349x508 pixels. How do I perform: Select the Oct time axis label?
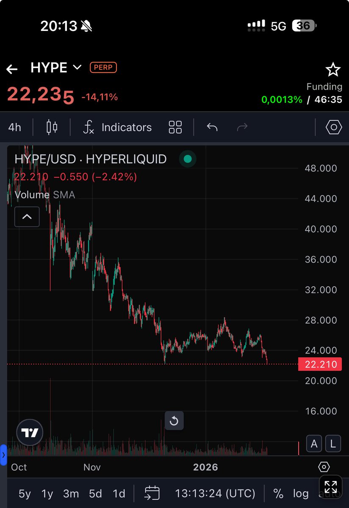[x=19, y=467]
